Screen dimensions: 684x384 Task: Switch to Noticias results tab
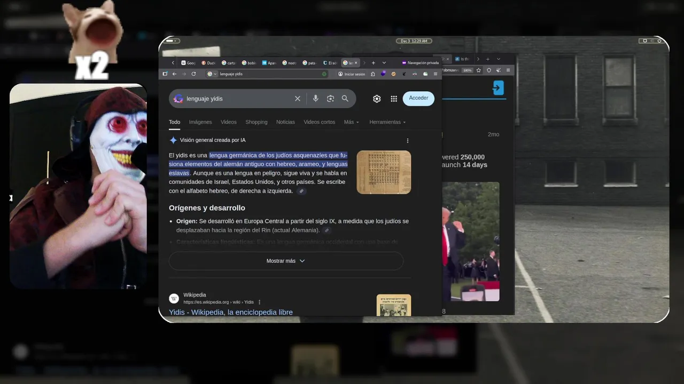(x=285, y=122)
